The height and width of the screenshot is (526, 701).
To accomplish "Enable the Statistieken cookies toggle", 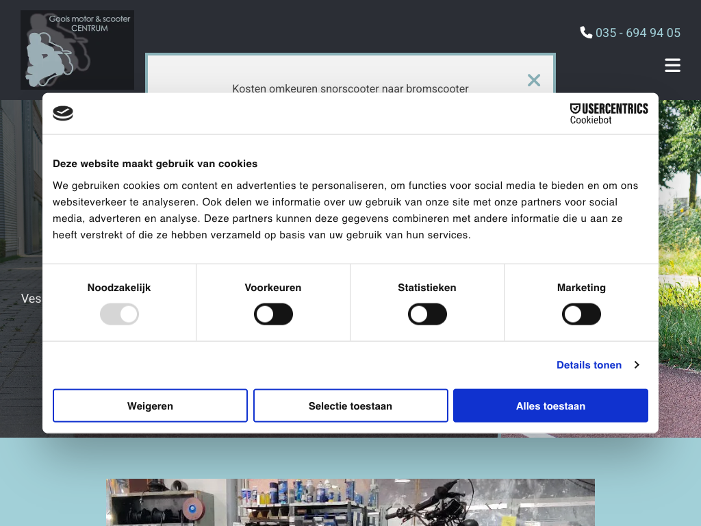I will (x=427, y=314).
